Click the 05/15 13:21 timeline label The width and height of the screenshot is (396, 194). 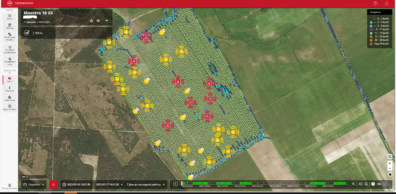(x=293, y=186)
